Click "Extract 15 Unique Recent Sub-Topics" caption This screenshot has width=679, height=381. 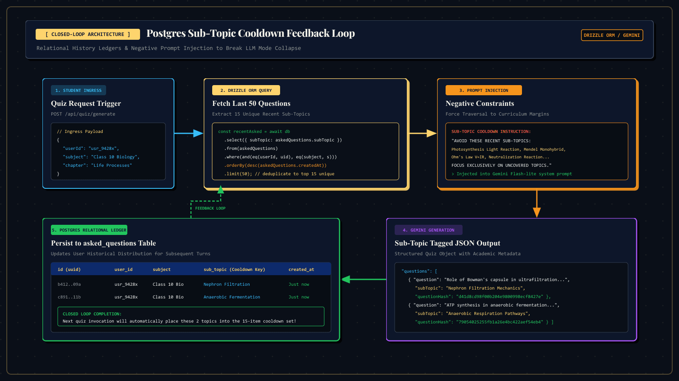pos(261,114)
